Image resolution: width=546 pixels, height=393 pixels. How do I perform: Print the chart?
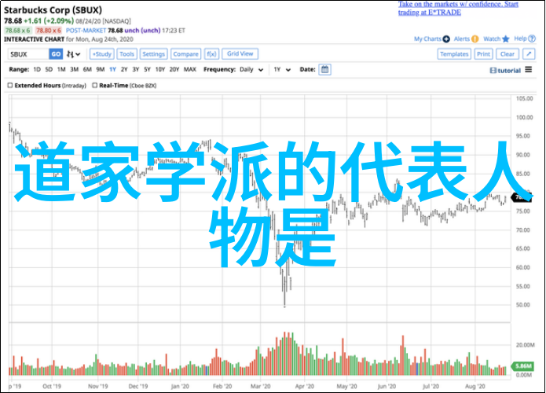tap(483, 54)
